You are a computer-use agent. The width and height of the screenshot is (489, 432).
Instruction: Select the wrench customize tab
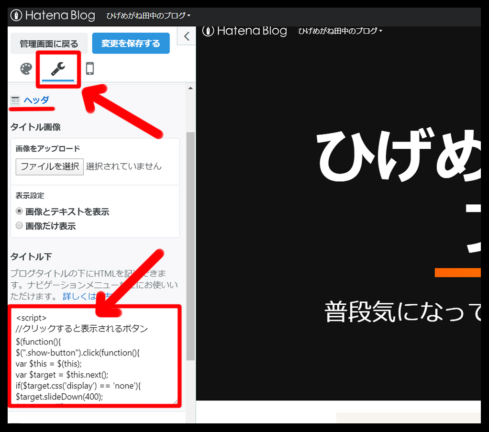pyautogui.click(x=58, y=68)
